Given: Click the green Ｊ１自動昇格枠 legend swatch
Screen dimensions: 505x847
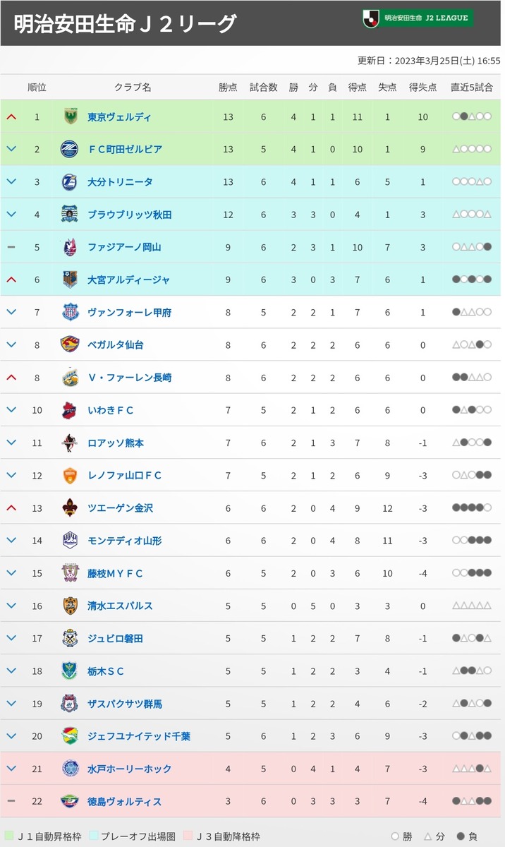Looking at the screenshot, I should [x=8, y=836].
